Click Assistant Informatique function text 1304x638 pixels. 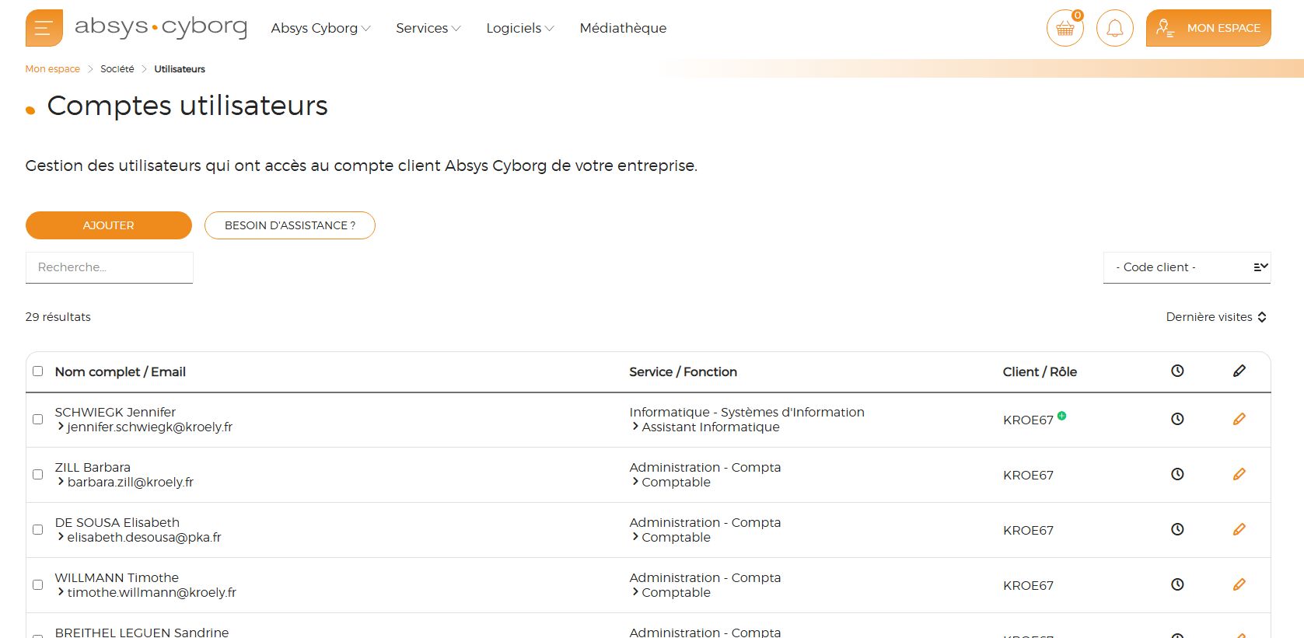coord(711,427)
